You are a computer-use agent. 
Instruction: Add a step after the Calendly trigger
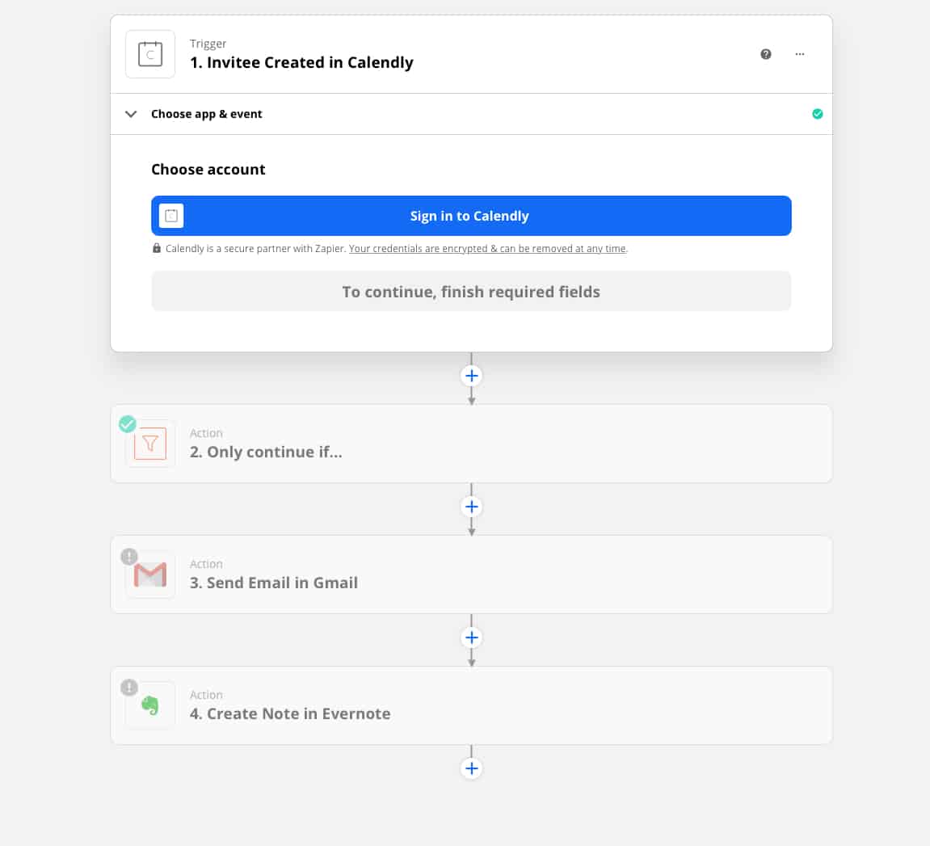coord(472,376)
